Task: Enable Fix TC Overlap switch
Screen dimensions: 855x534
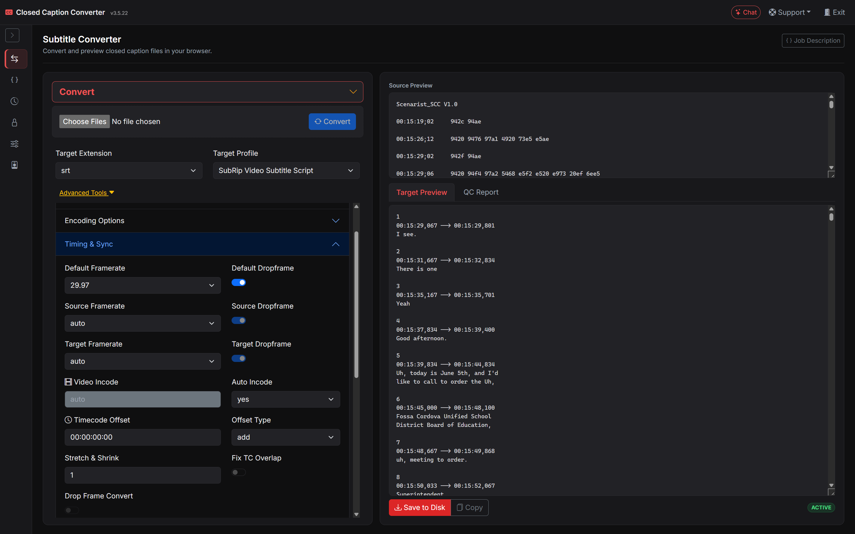Action: 238,472
